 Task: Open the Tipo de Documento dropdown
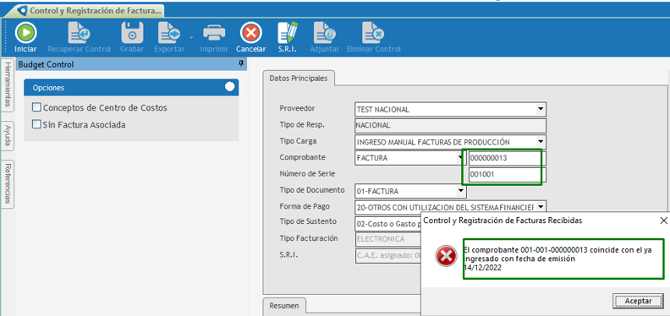click(461, 190)
